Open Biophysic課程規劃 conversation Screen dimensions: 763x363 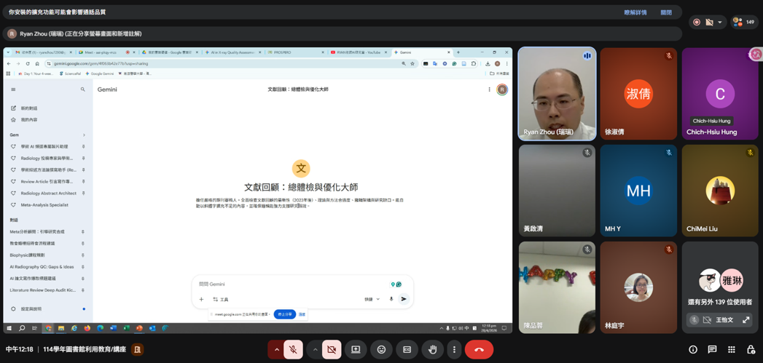point(27,255)
